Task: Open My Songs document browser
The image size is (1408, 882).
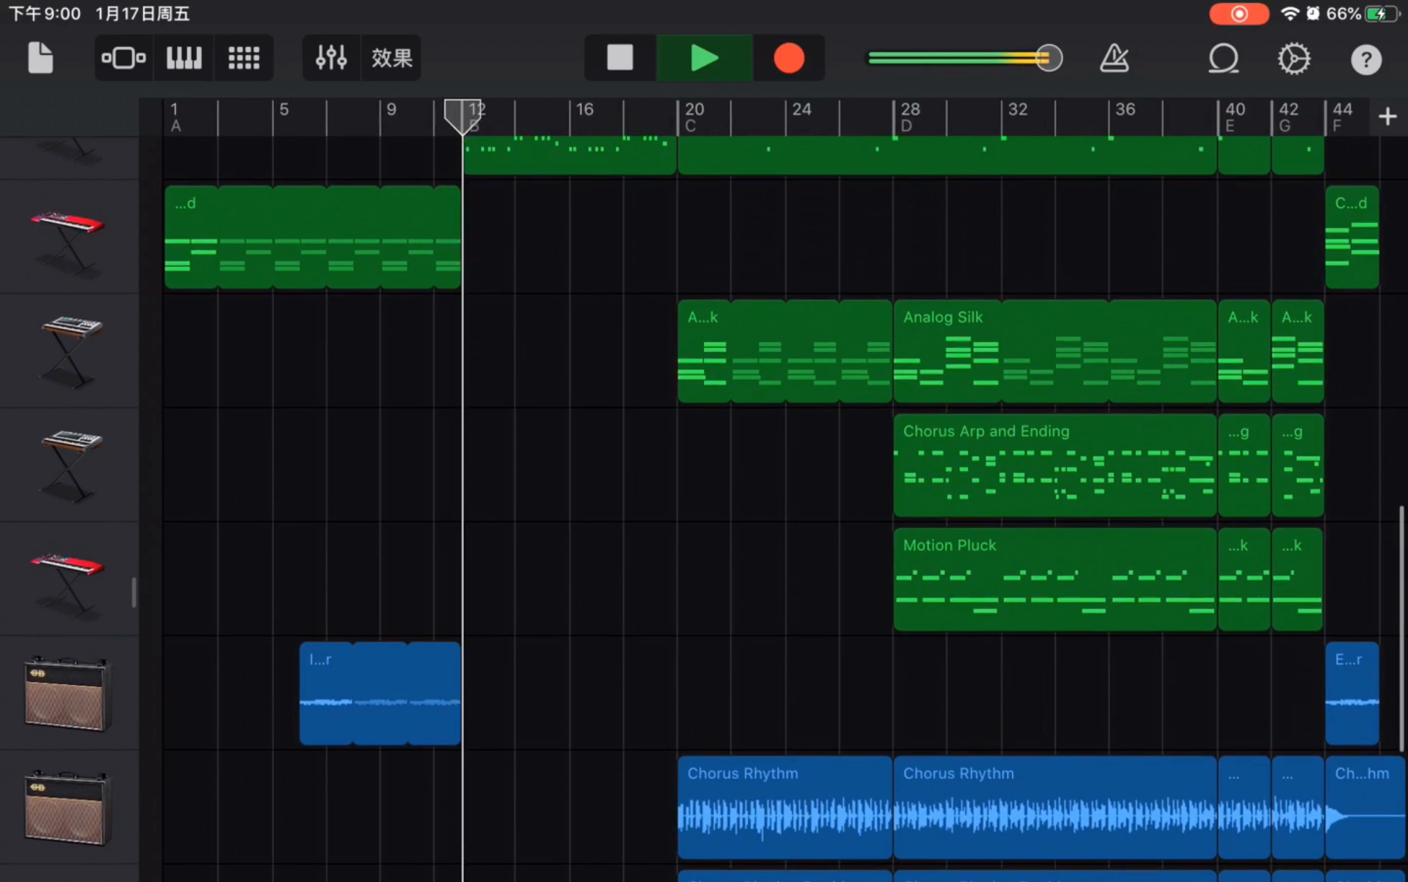Action: click(40, 59)
